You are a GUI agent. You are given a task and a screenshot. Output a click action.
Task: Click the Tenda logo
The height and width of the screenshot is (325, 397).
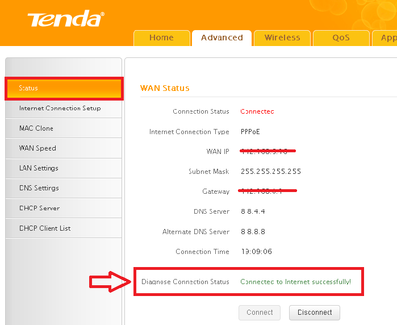coord(66,19)
